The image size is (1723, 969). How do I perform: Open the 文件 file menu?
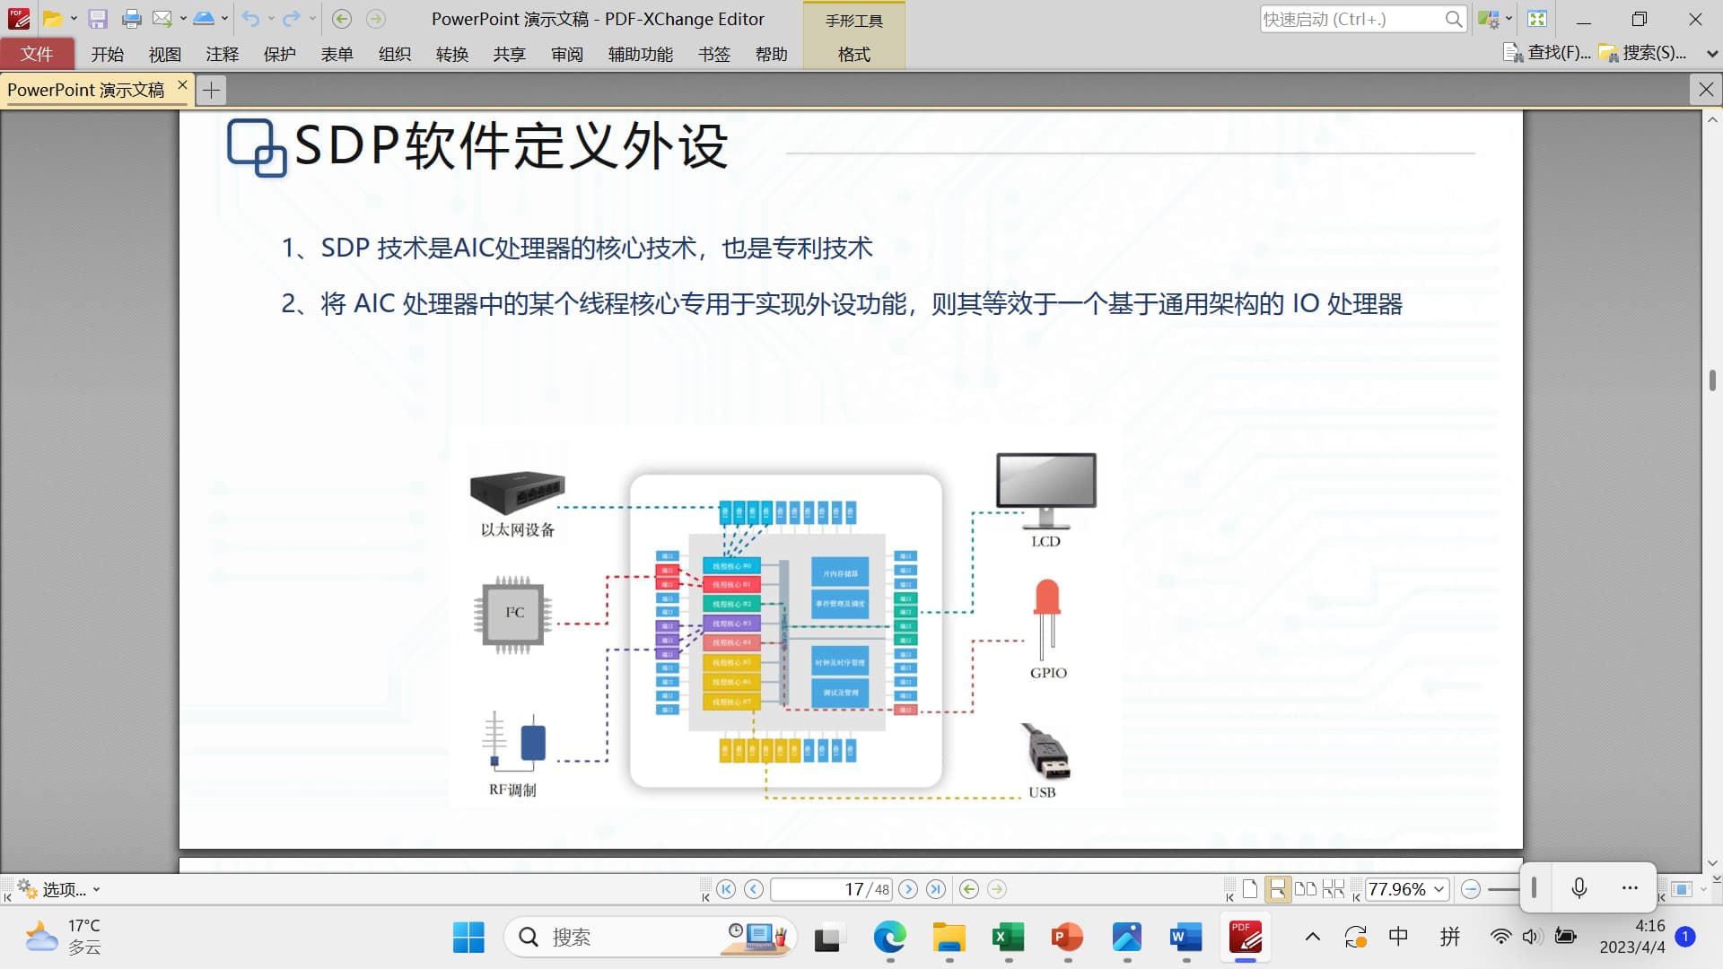pyautogui.click(x=37, y=55)
